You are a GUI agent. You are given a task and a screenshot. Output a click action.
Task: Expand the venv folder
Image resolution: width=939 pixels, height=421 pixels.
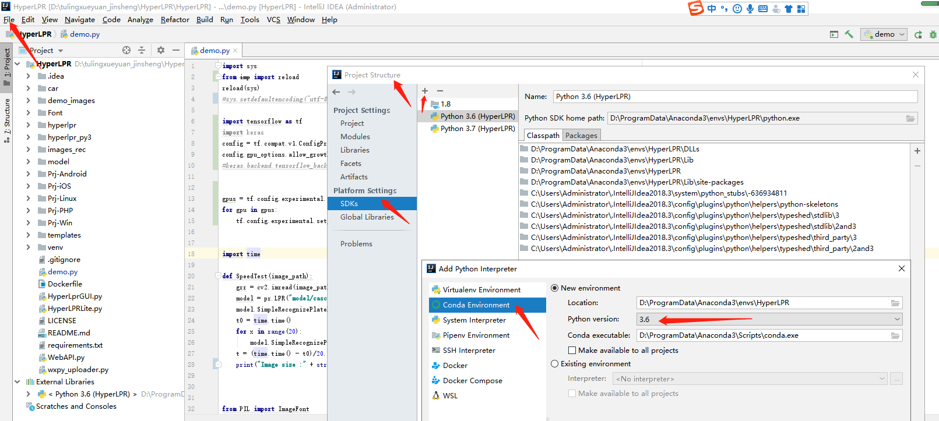point(28,247)
